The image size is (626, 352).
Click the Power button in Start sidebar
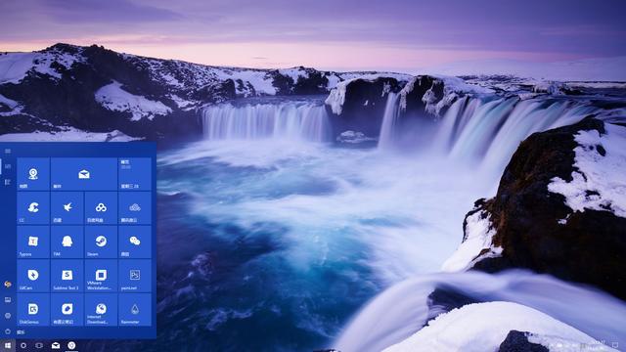click(8, 331)
